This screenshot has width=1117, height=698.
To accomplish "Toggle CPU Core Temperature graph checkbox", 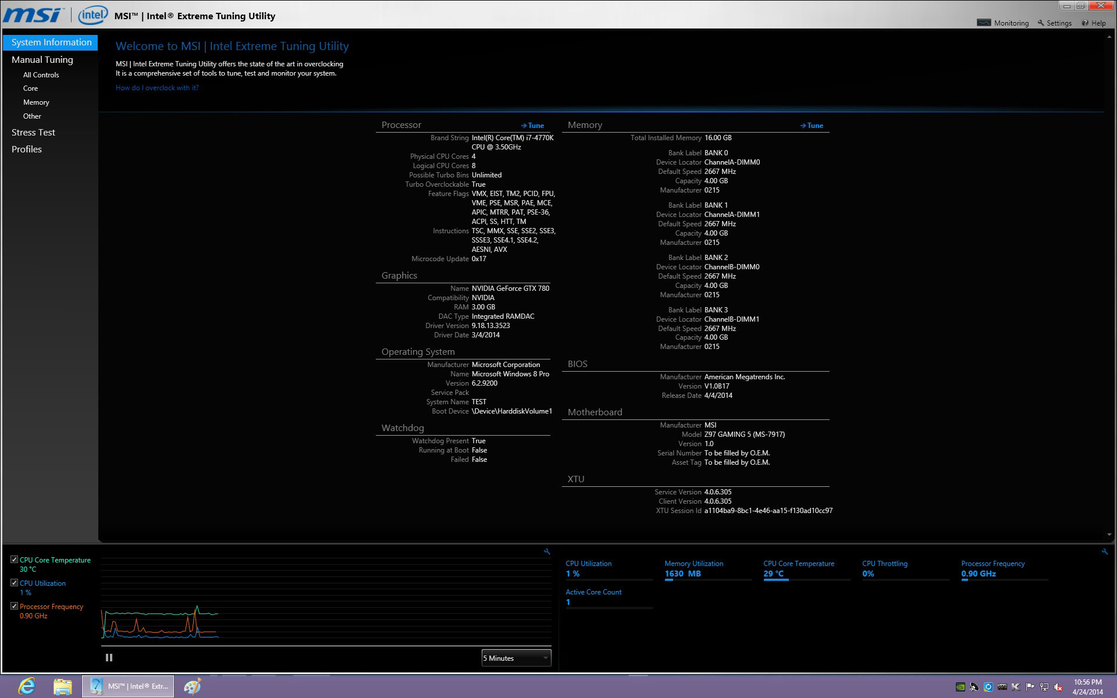I will [x=15, y=560].
